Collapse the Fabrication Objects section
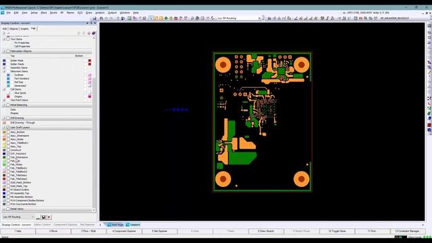Viewport: 432px width, 243px height. [4, 51]
